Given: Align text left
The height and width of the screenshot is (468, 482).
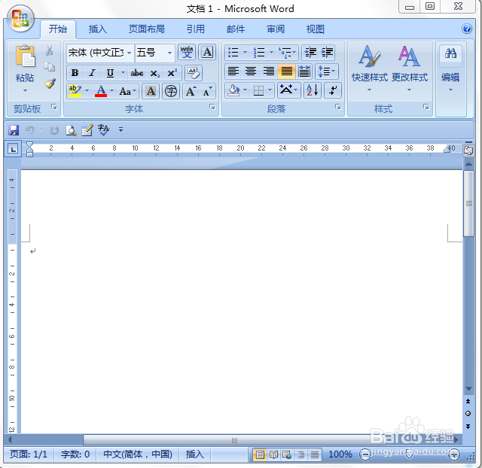Looking at the screenshot, I should pyautogui.click(x=233, y=71).
